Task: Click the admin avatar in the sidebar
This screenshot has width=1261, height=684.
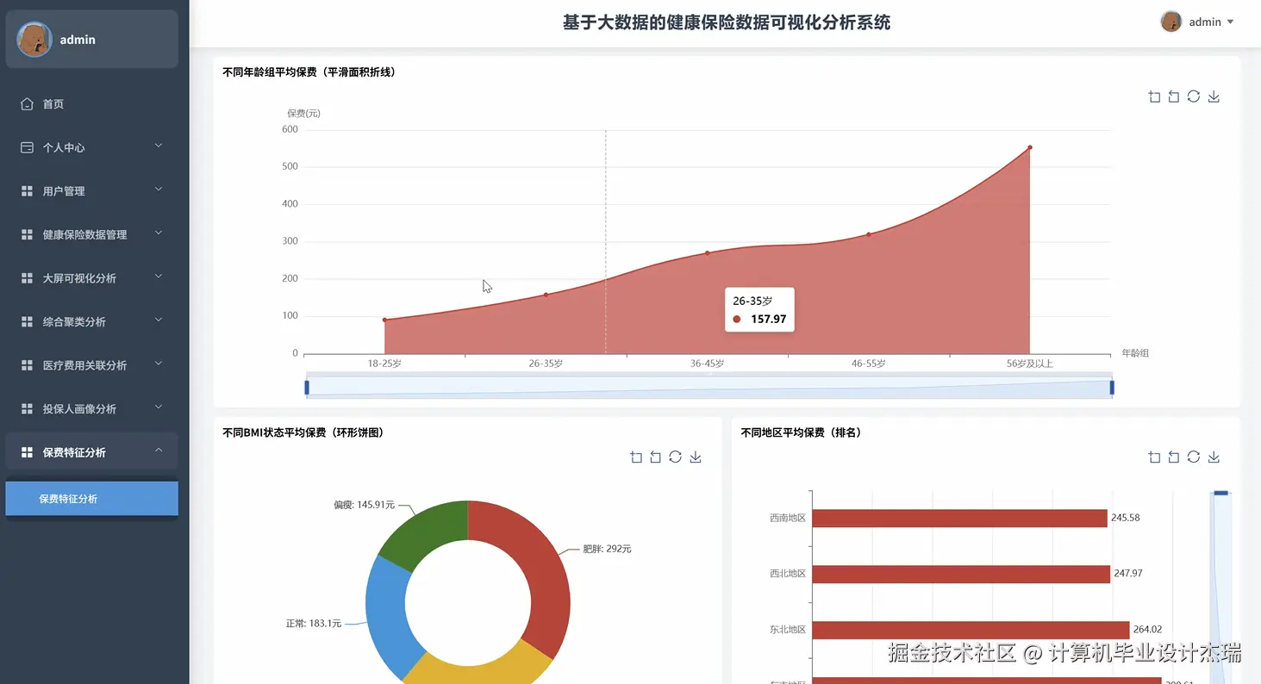Action: coord(34,40)
